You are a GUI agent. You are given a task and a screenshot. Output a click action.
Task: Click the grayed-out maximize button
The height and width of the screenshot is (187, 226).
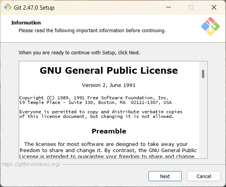(x=191, y=7)
